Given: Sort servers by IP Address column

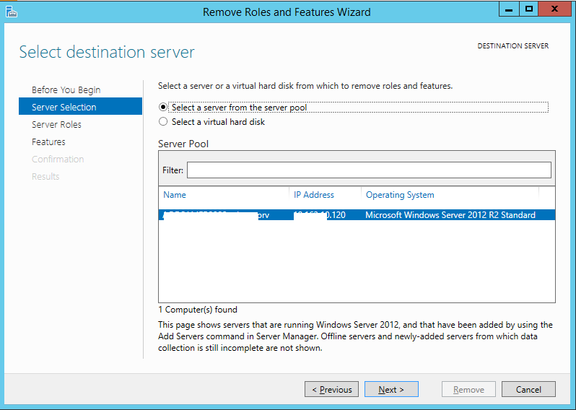Looking at the screenshot, I should (314, 195).
